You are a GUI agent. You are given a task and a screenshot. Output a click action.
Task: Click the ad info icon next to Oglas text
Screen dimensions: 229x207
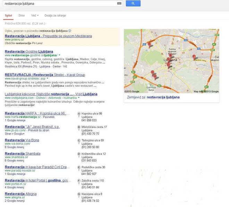(70, 31)
